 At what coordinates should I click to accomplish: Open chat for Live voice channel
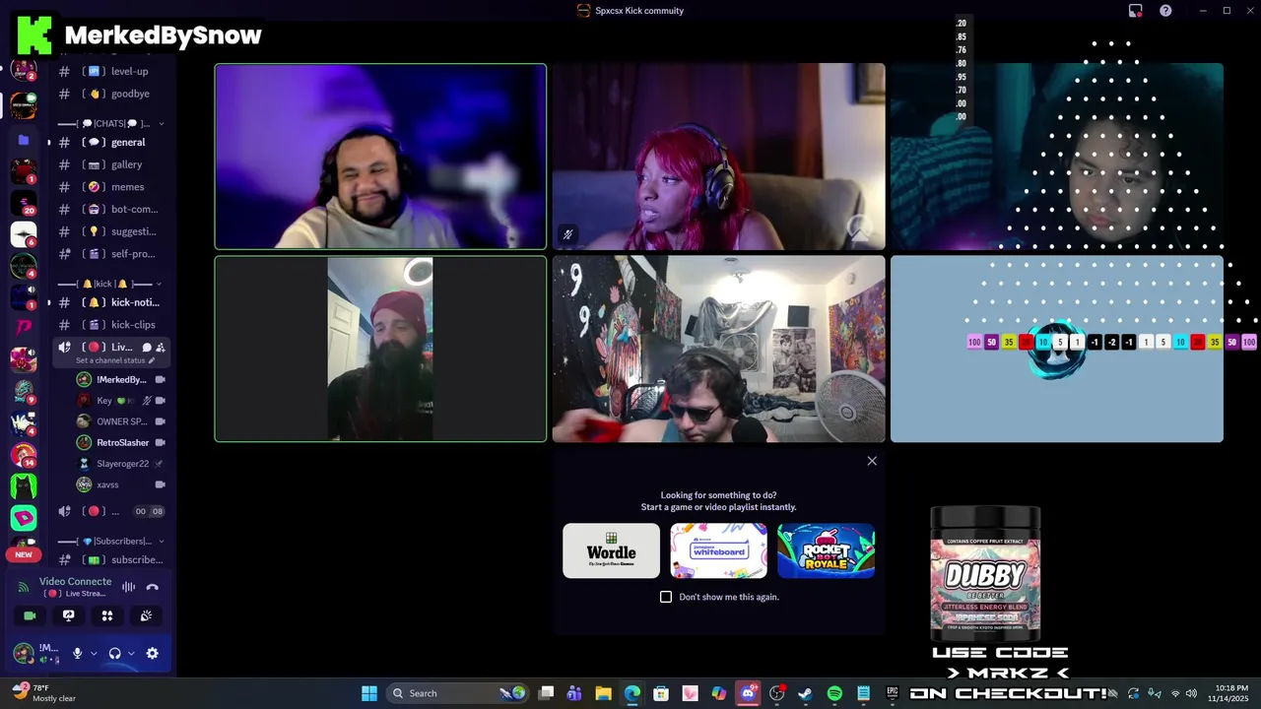click(146, 348)
